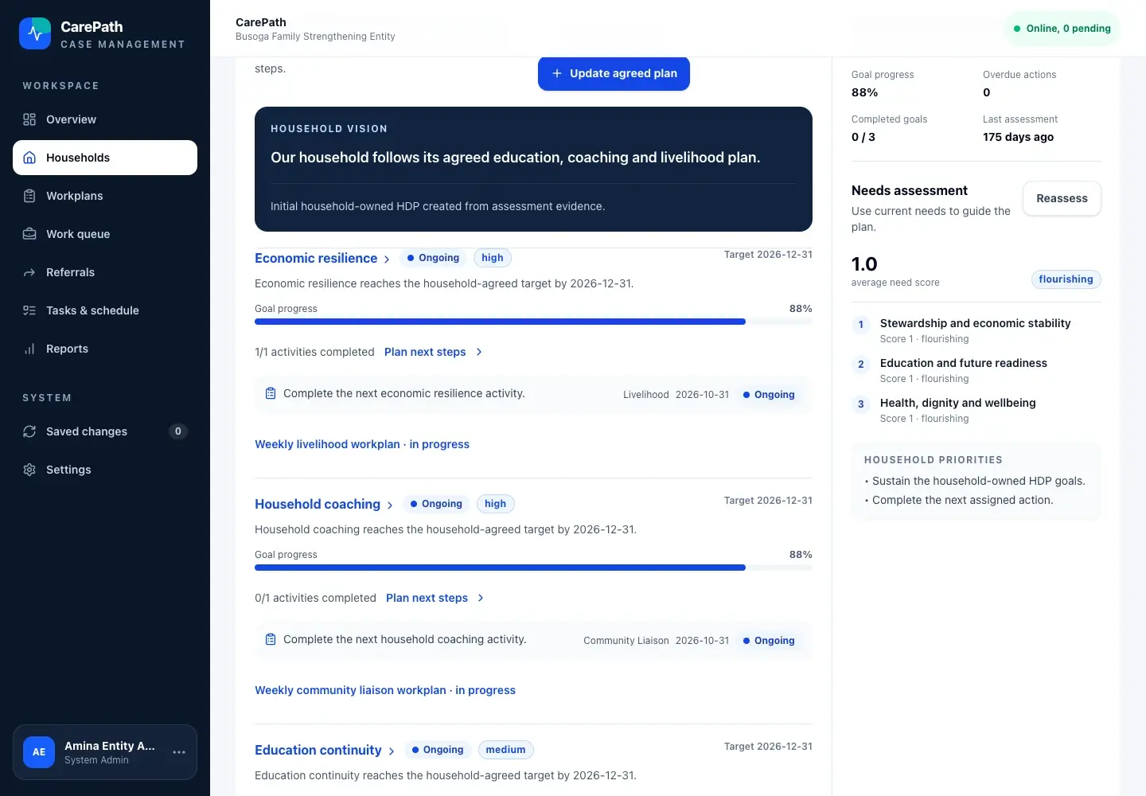The image size is (1146, 796).
Task: Click chevron after Plan next steps under Household coaching
Action: [481, 598]
